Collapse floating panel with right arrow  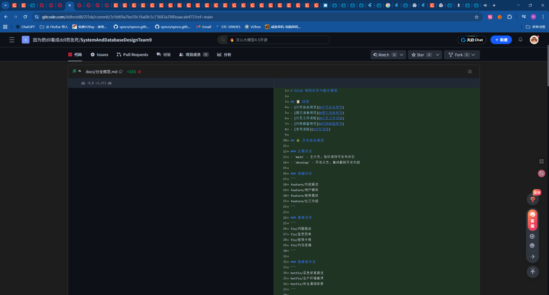pos(532,257)
